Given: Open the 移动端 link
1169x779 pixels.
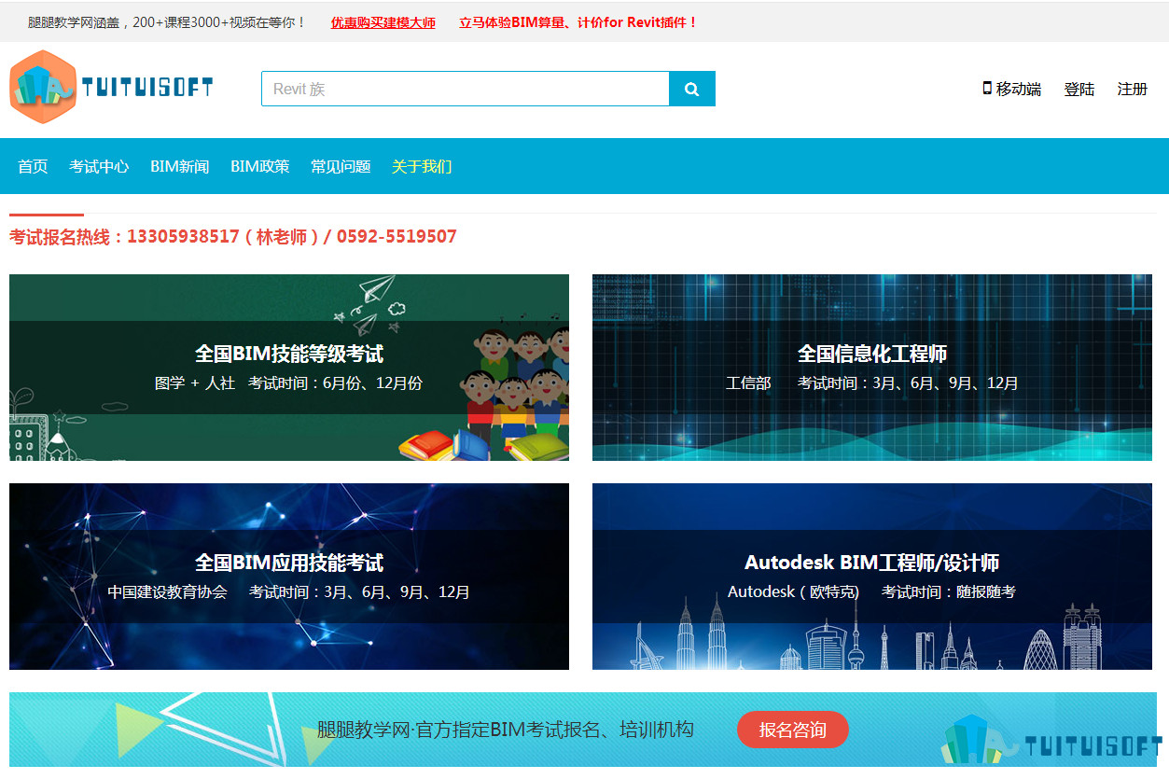Looking at the screenshot, I should click(1018, 89).
